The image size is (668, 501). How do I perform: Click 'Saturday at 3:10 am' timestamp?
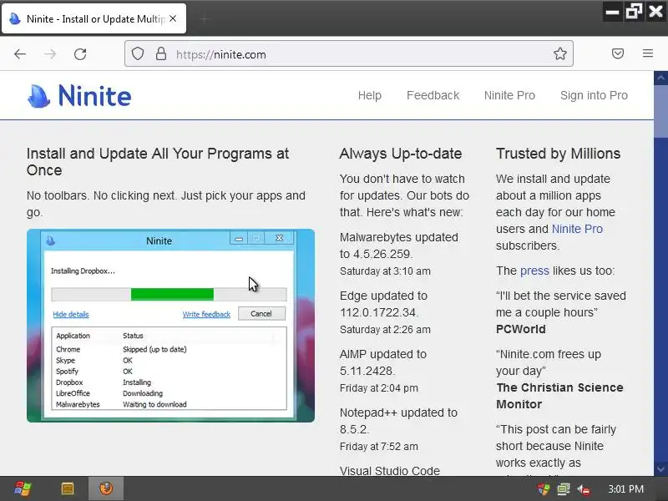pos(385,271)
